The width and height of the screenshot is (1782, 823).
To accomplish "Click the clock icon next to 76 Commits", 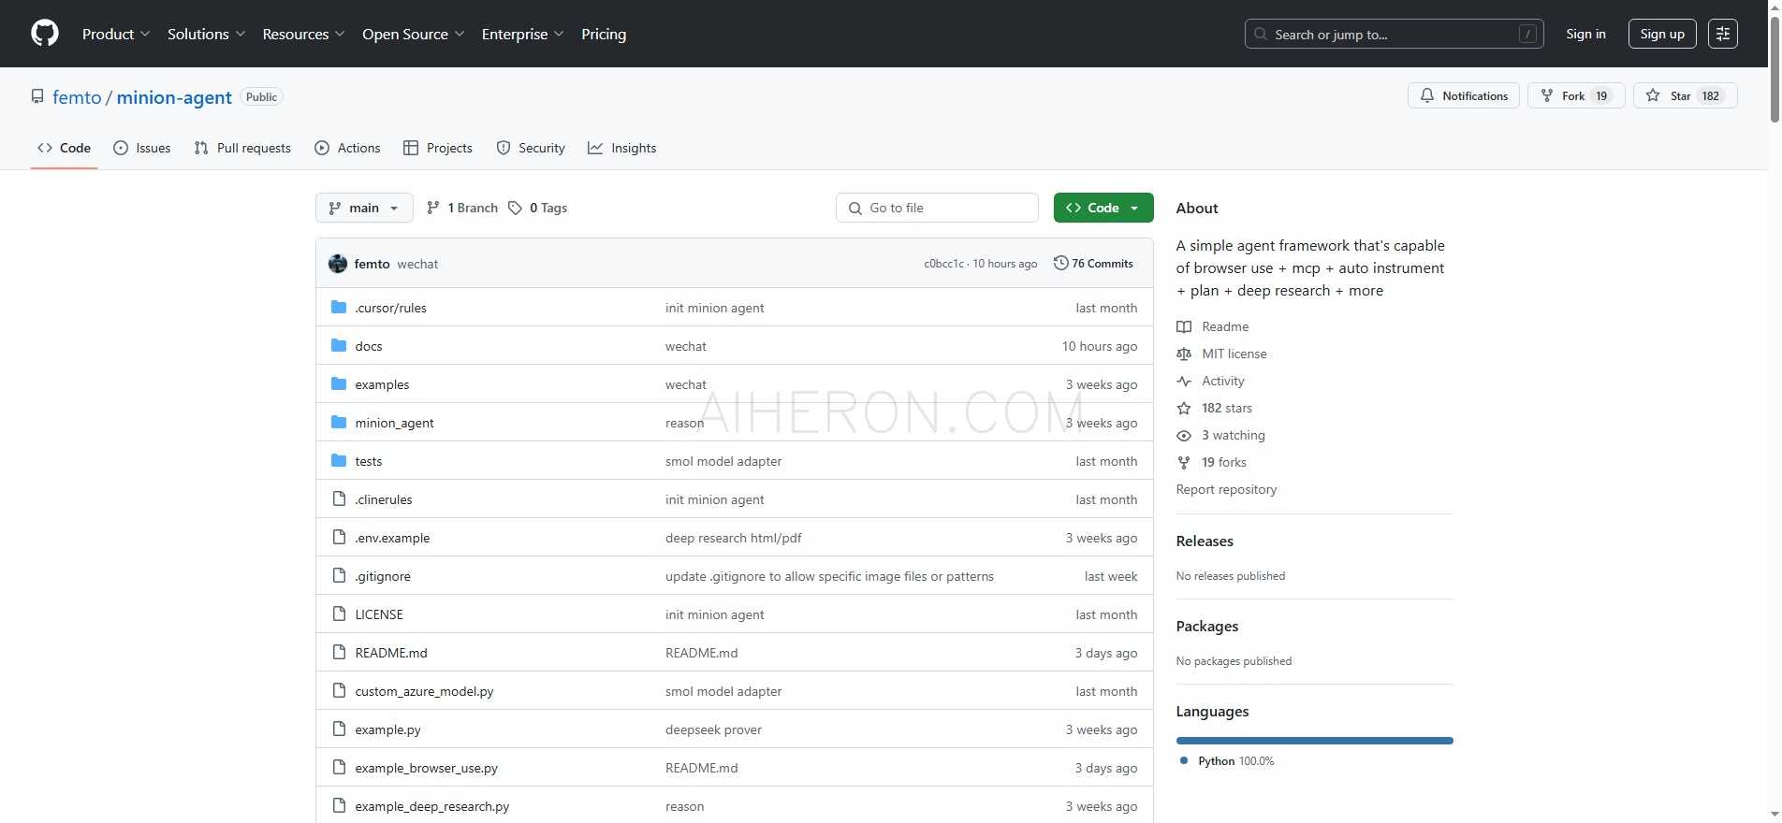I will (x=1060, y=263).
